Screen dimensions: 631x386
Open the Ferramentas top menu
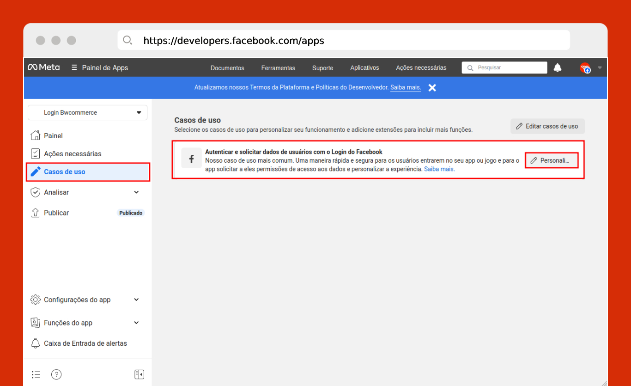tap(278, 68)
